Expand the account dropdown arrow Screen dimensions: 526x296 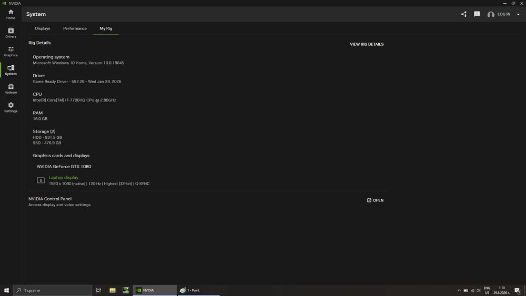click(x=518, y=14)
